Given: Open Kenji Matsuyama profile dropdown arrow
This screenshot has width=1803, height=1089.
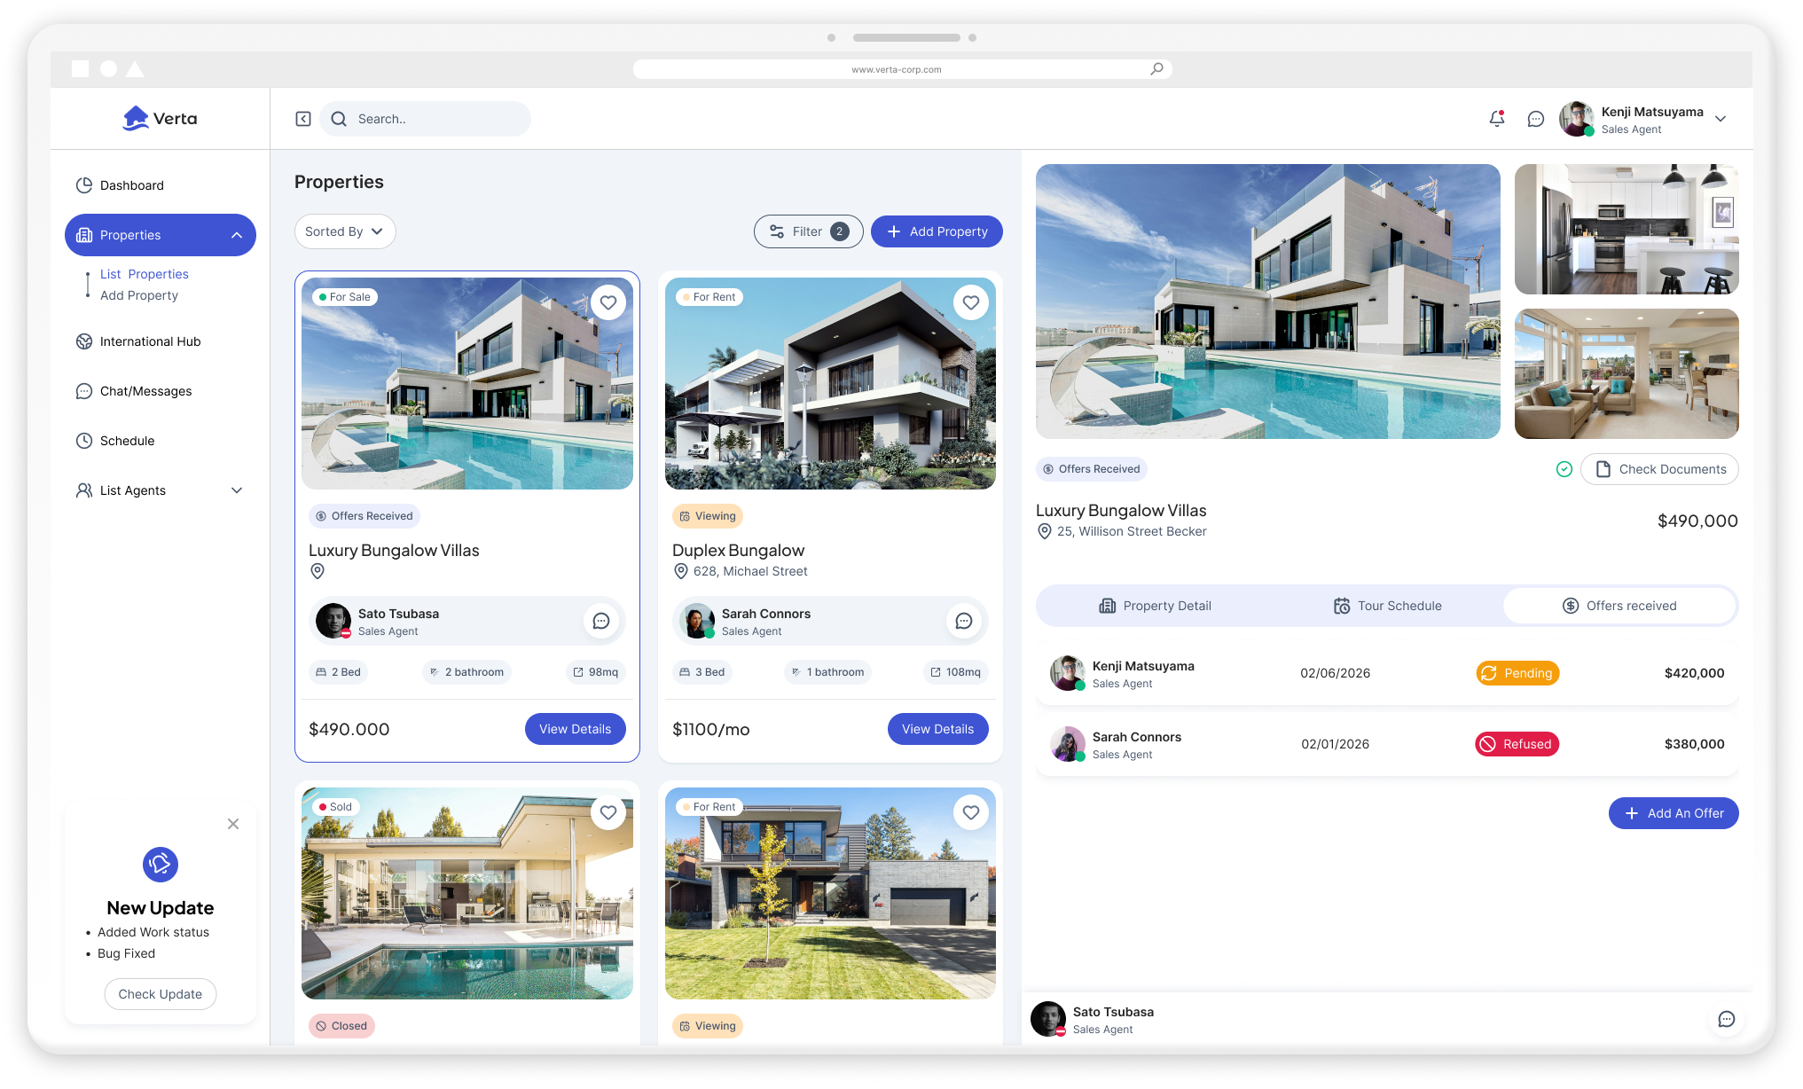Looking at the screenshot, I should 1721,119.
